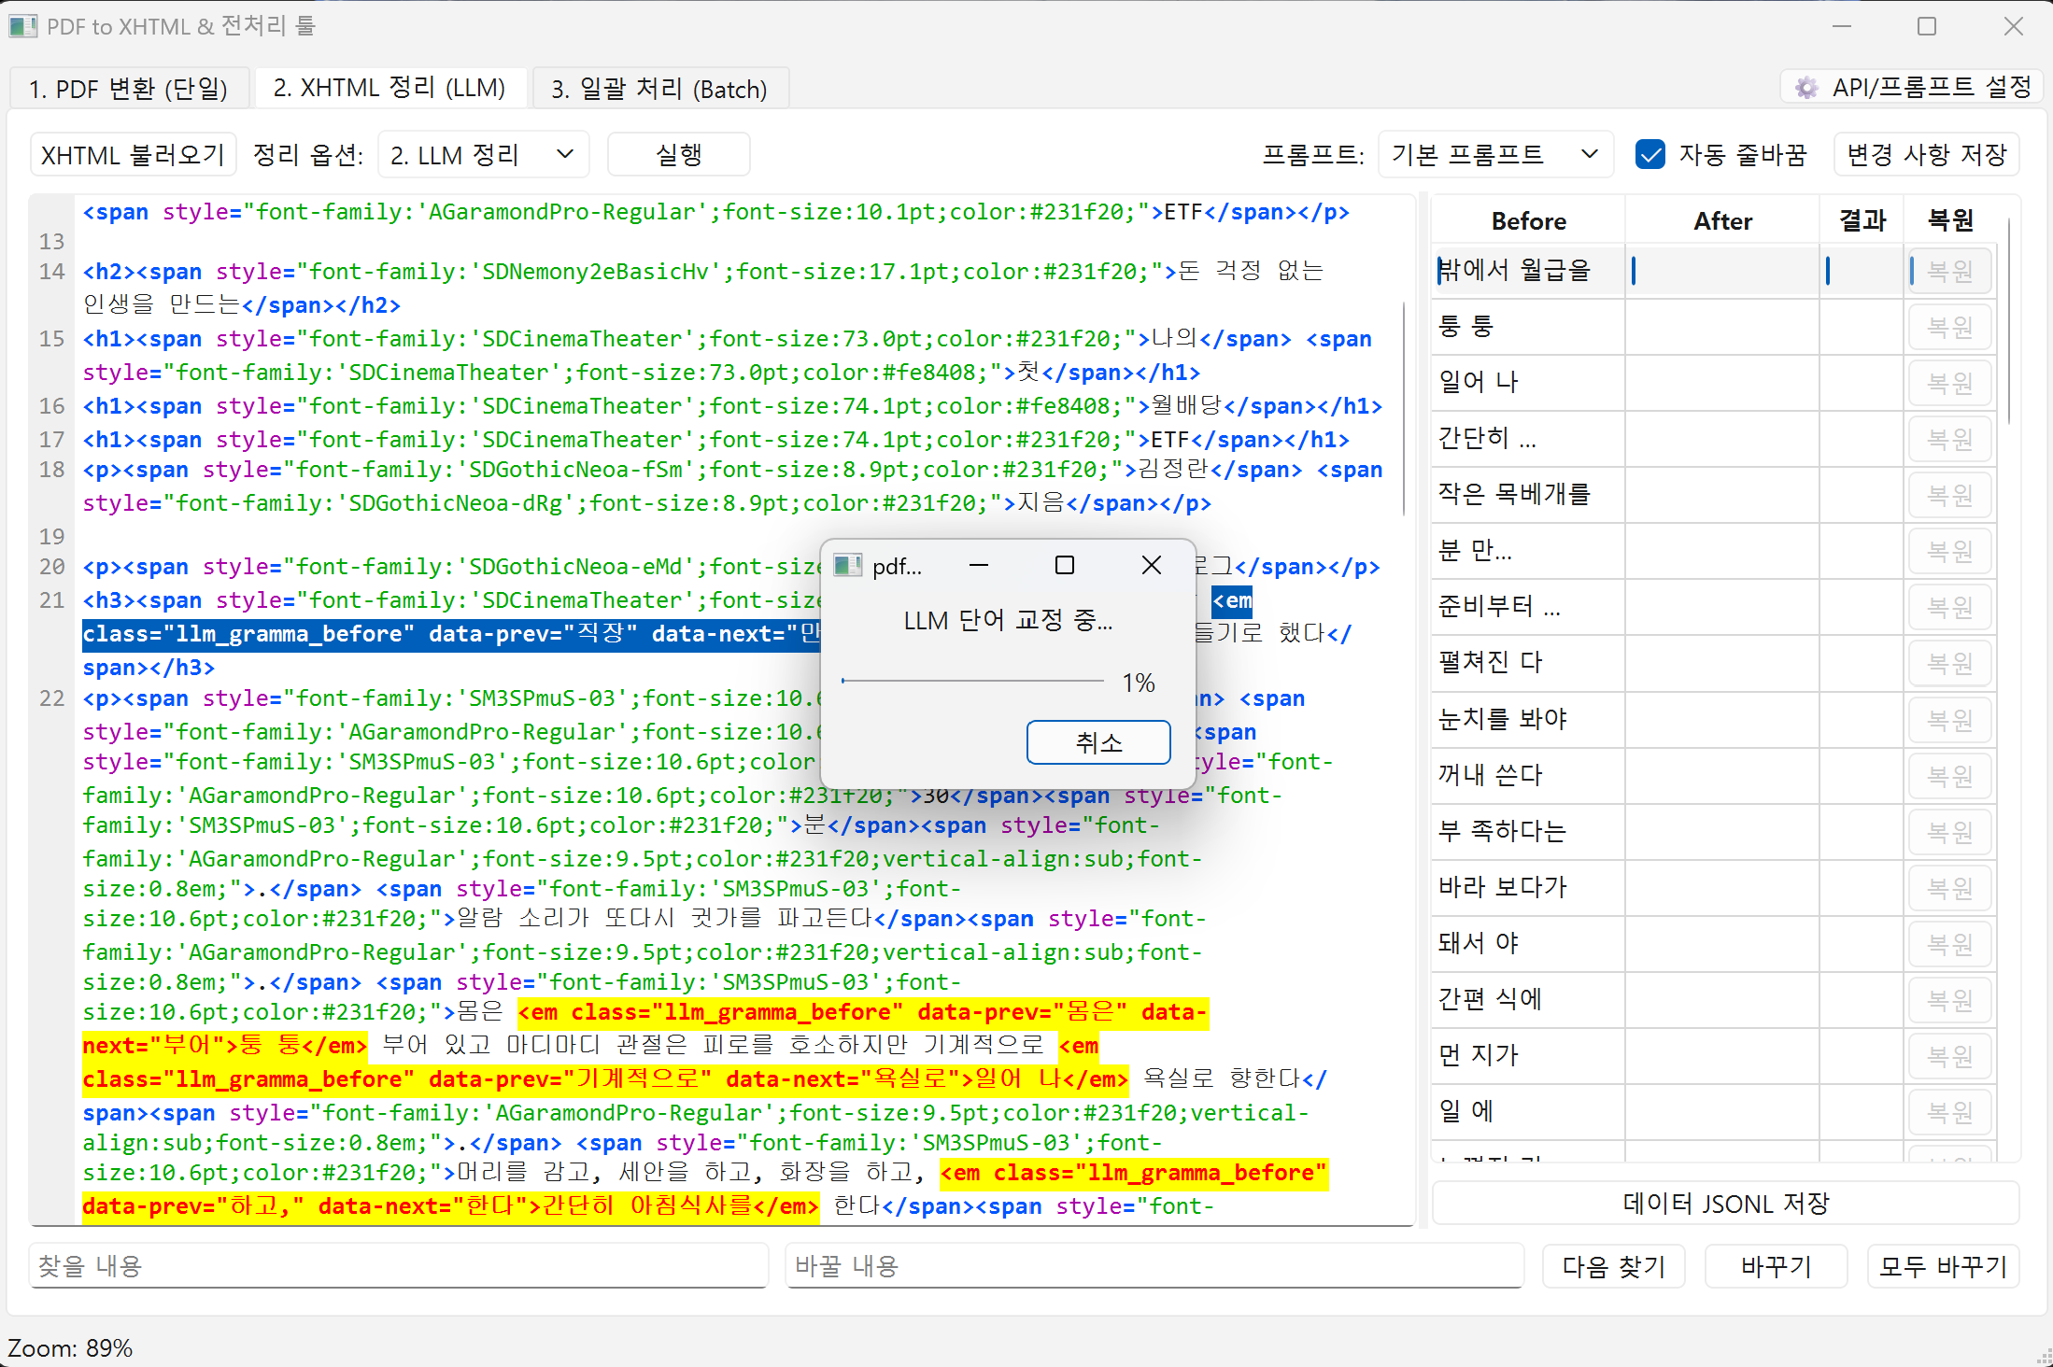Click into the 바꿀 내용 replace field
This screenshot has width=2053, height=1367.
[x=1154, y=1266]
